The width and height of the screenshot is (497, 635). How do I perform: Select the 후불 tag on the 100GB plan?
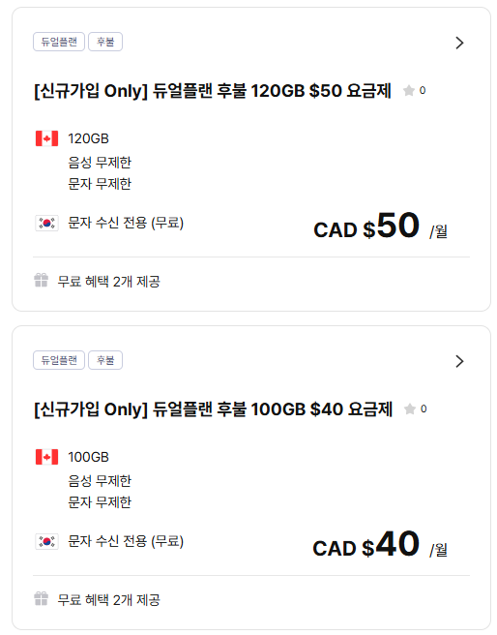pos(105,360)
